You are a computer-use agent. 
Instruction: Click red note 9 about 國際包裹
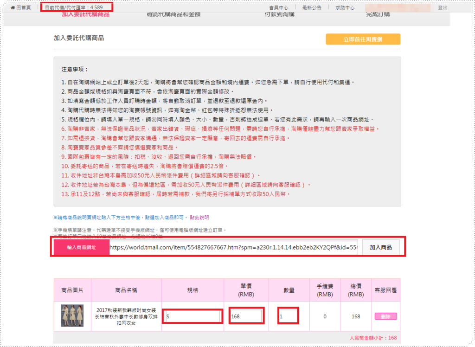[159, 157]
